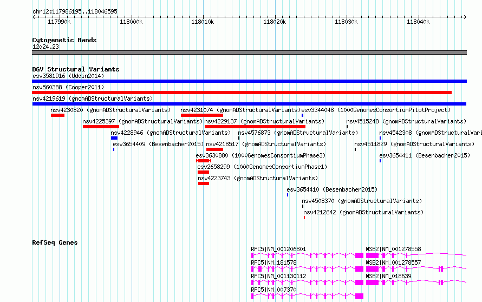Click the 118000k ruler tick label
The height and width of the screenshot is (302, 482).
[x=131, y=22]
